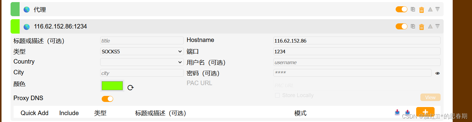The height and width of the screenshot is (122, 472).
Task: Delete the 代理 proxy entry
Action: (x=422, y=10)
